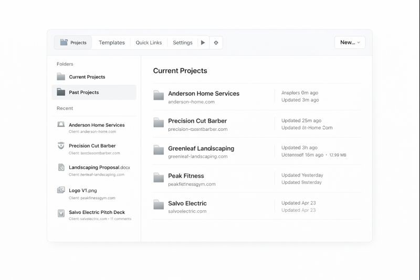
Task: Click the Current Projects sidebar folder icon
Action: pyautogui.click(x=61, y=77)
